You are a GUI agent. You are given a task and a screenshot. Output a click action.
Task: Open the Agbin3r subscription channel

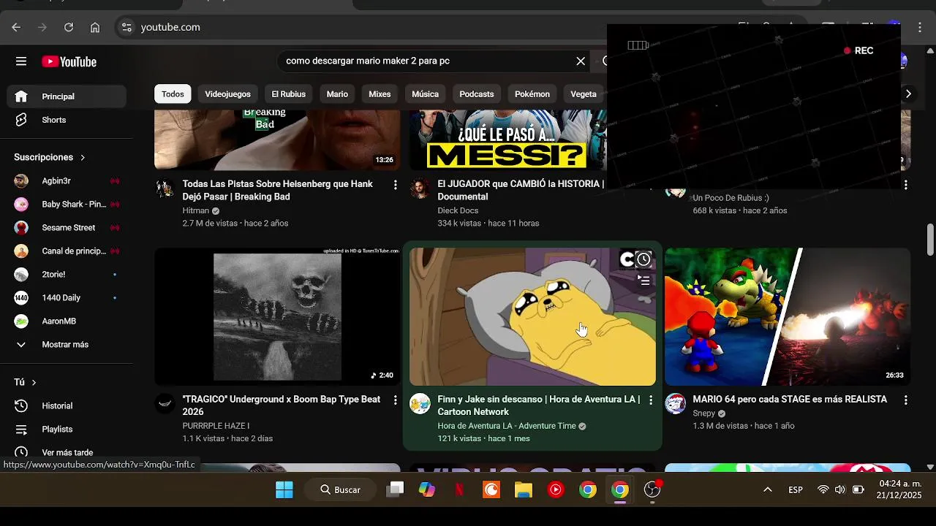tap(67, 180)
